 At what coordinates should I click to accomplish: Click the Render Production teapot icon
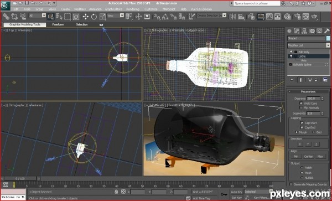click(314, 17)
